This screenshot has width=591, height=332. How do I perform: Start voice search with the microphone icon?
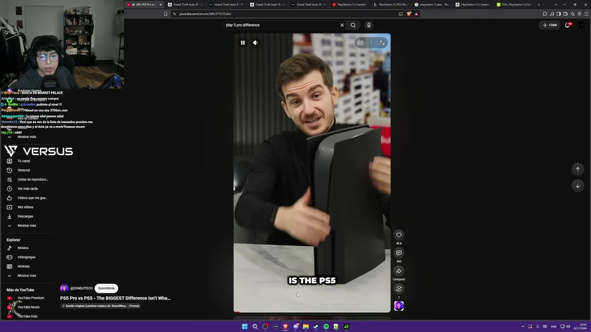(x=368, y=25)
